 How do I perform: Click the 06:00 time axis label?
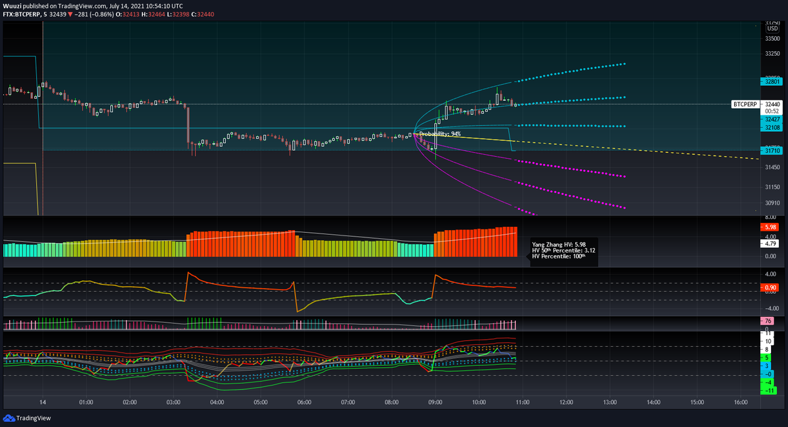click(304, 403)
